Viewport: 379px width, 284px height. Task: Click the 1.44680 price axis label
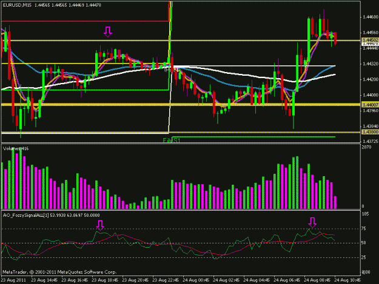pyautogui.click(x=371, y=17)
